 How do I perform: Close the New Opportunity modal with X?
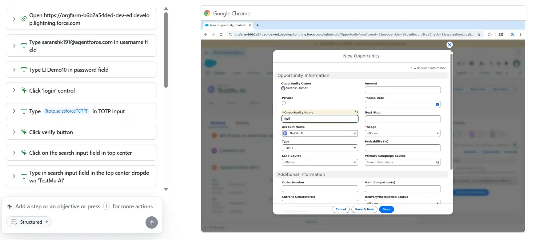[x=449, y=45]
